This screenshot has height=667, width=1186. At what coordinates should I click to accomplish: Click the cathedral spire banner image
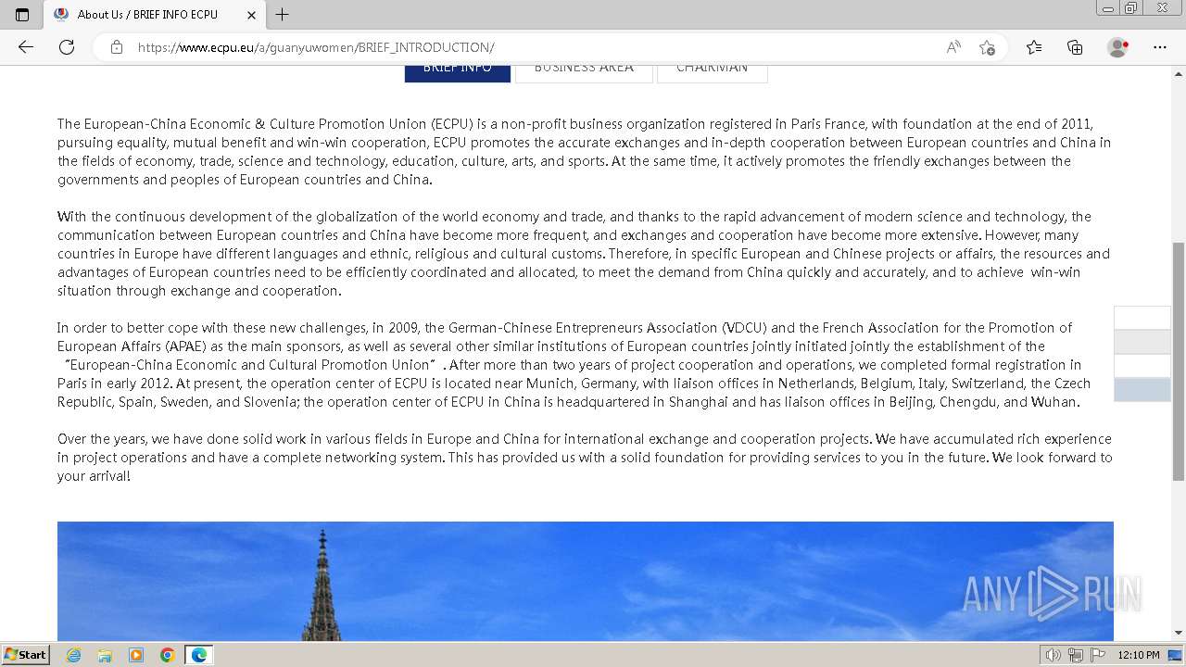586,581
